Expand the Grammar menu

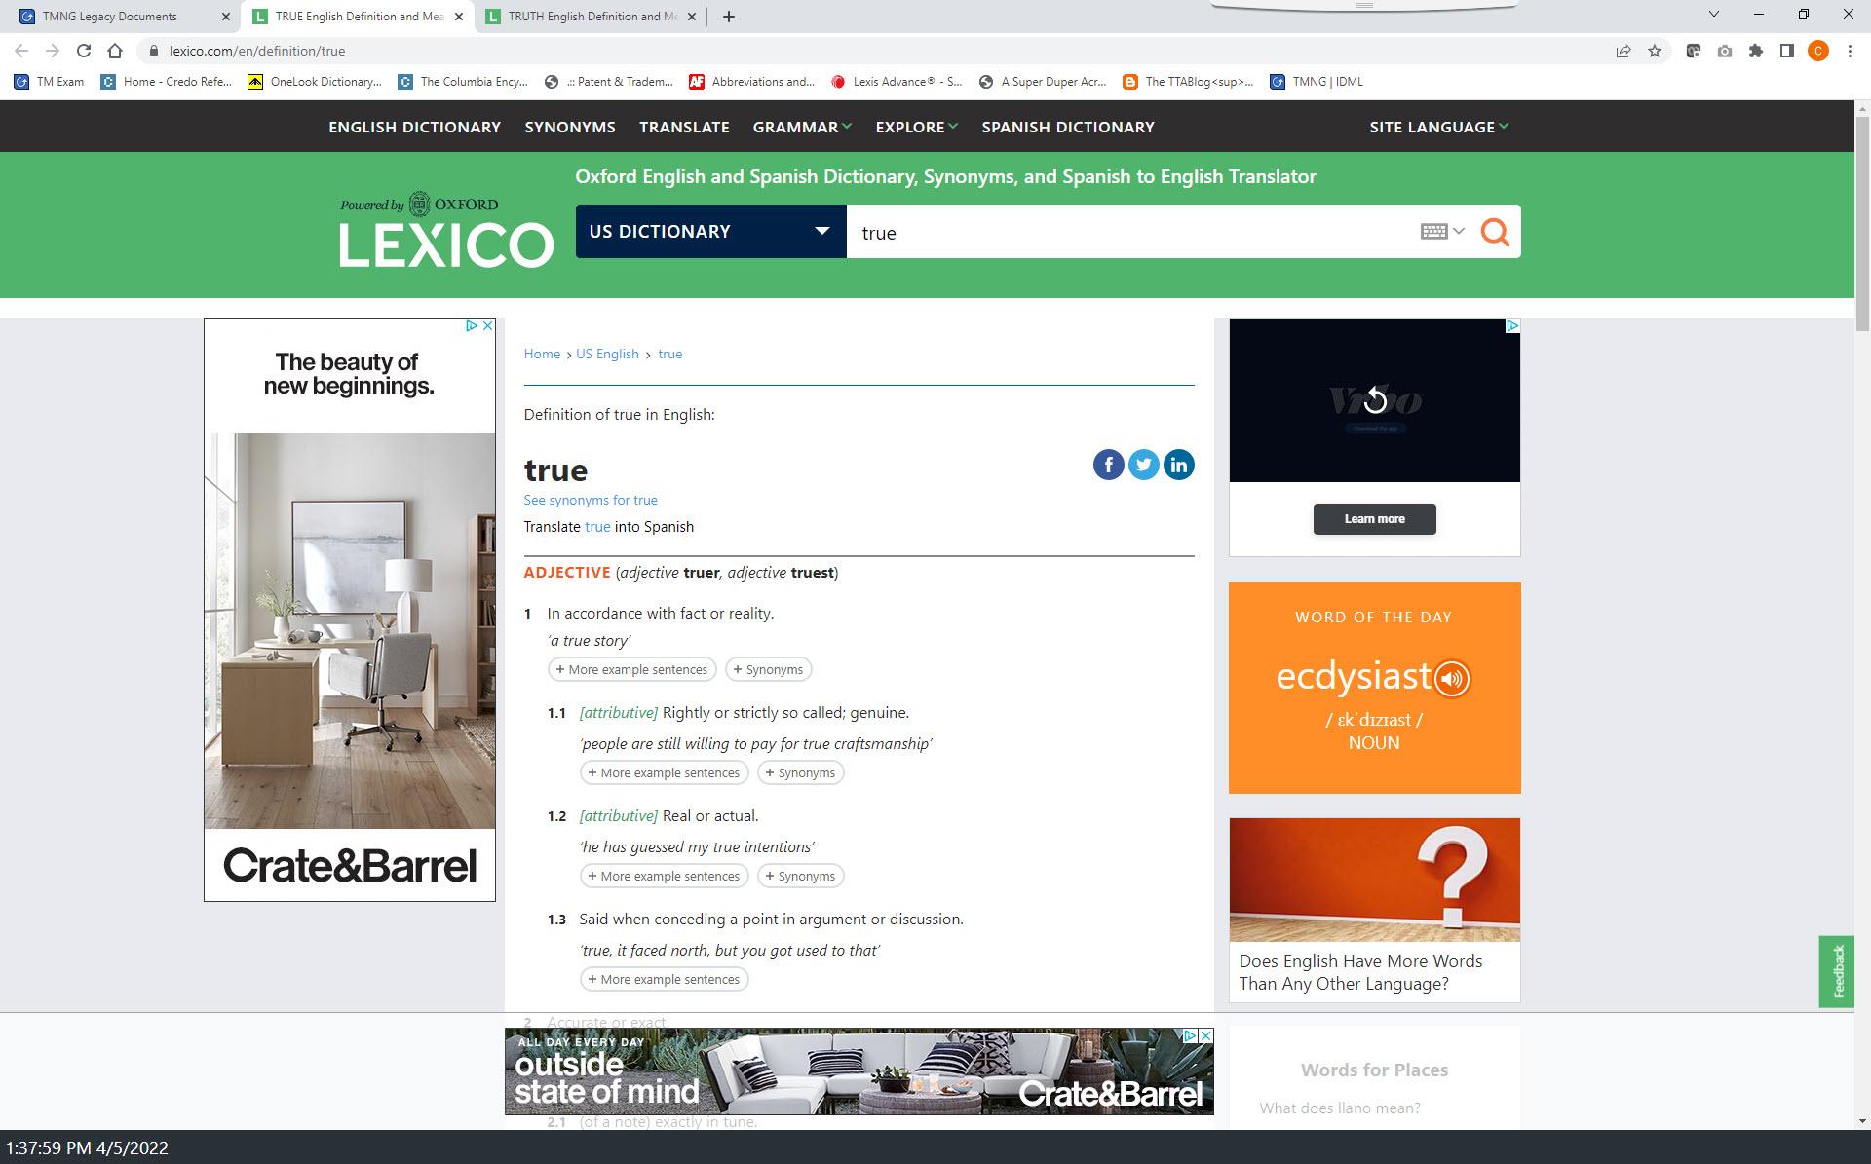[801, 127]
